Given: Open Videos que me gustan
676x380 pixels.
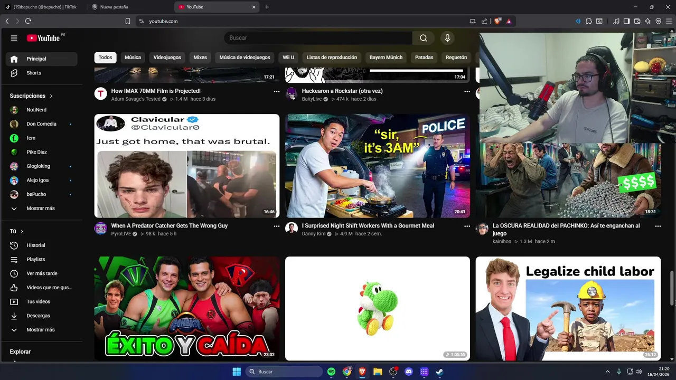Looking at the screenshot, I should point(41,288).
